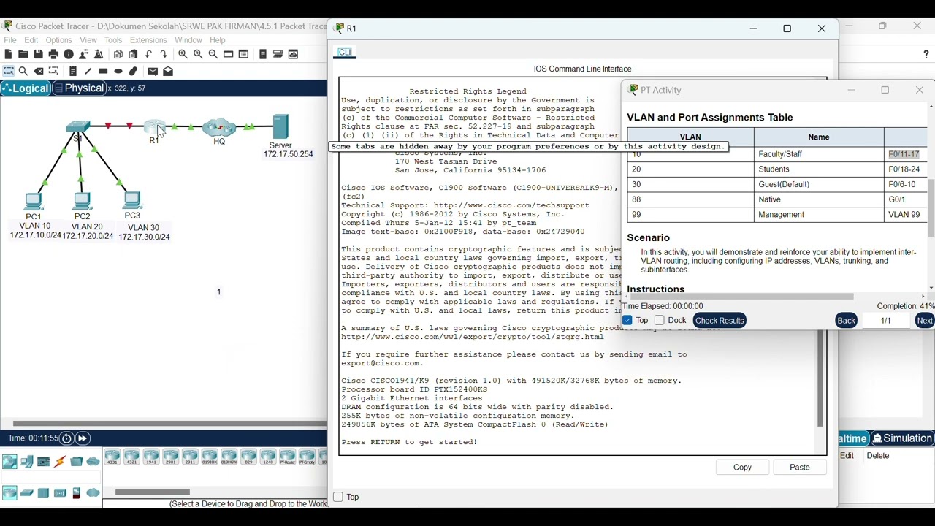Image resolution: width=935 pixels, height=526 pixels.
Task: Click the Zoom Reset magnifier icon
Action: tap(198, 55)
